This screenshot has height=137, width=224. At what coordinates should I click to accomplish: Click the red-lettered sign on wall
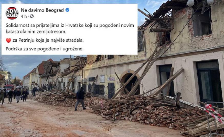click(111, 79)
